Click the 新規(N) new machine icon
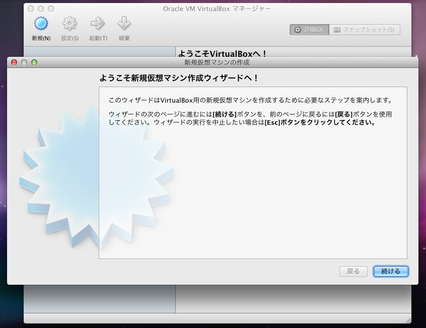This screenshot has height=328, width=426. pos(41,24)
